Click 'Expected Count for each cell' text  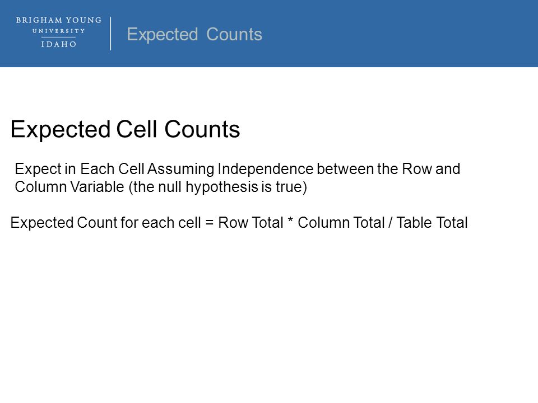click(x=106, y=223)
